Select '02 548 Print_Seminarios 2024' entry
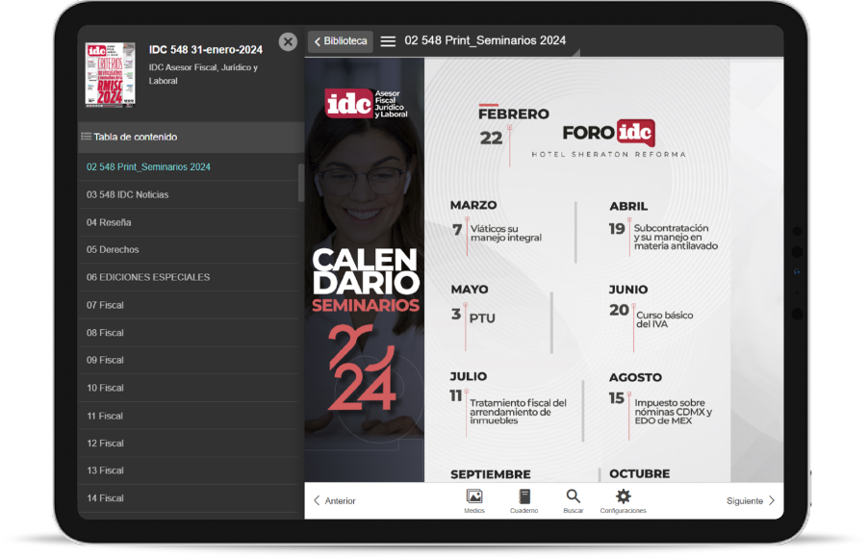868x559 pixels. click(189, 166)
